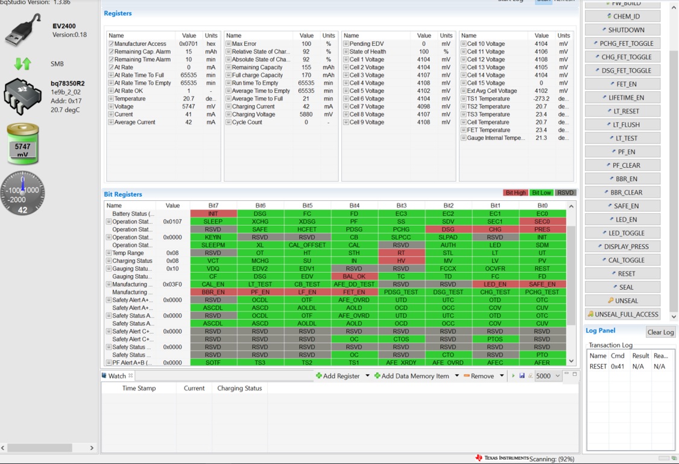Screen dimensions: 679x464
Task: Toggle the Temperature register checkbox
Action: click(x=111, y=99)
